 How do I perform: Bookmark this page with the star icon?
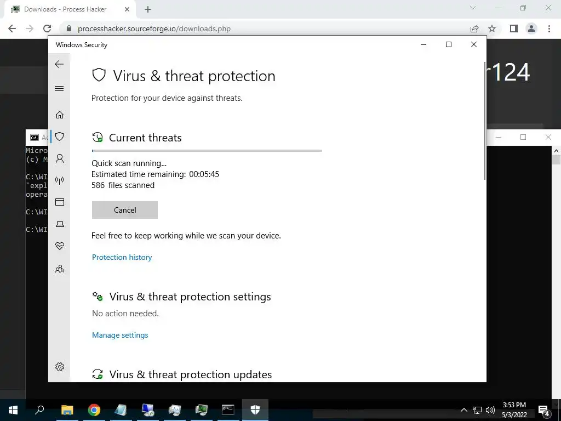pyautogui.click(x=492, y=29)
